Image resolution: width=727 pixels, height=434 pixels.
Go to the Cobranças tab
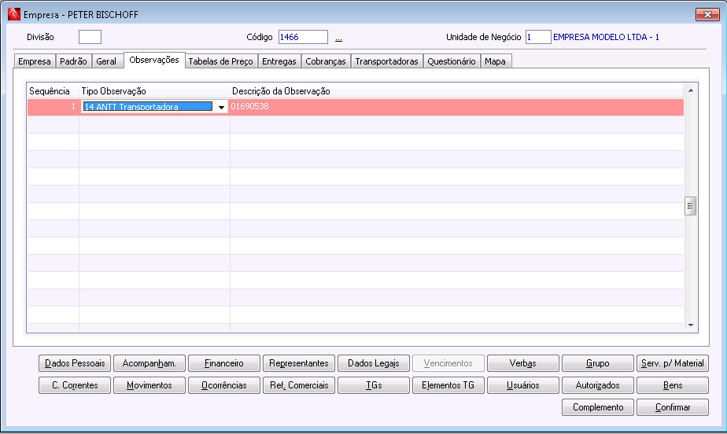(326, 61)
